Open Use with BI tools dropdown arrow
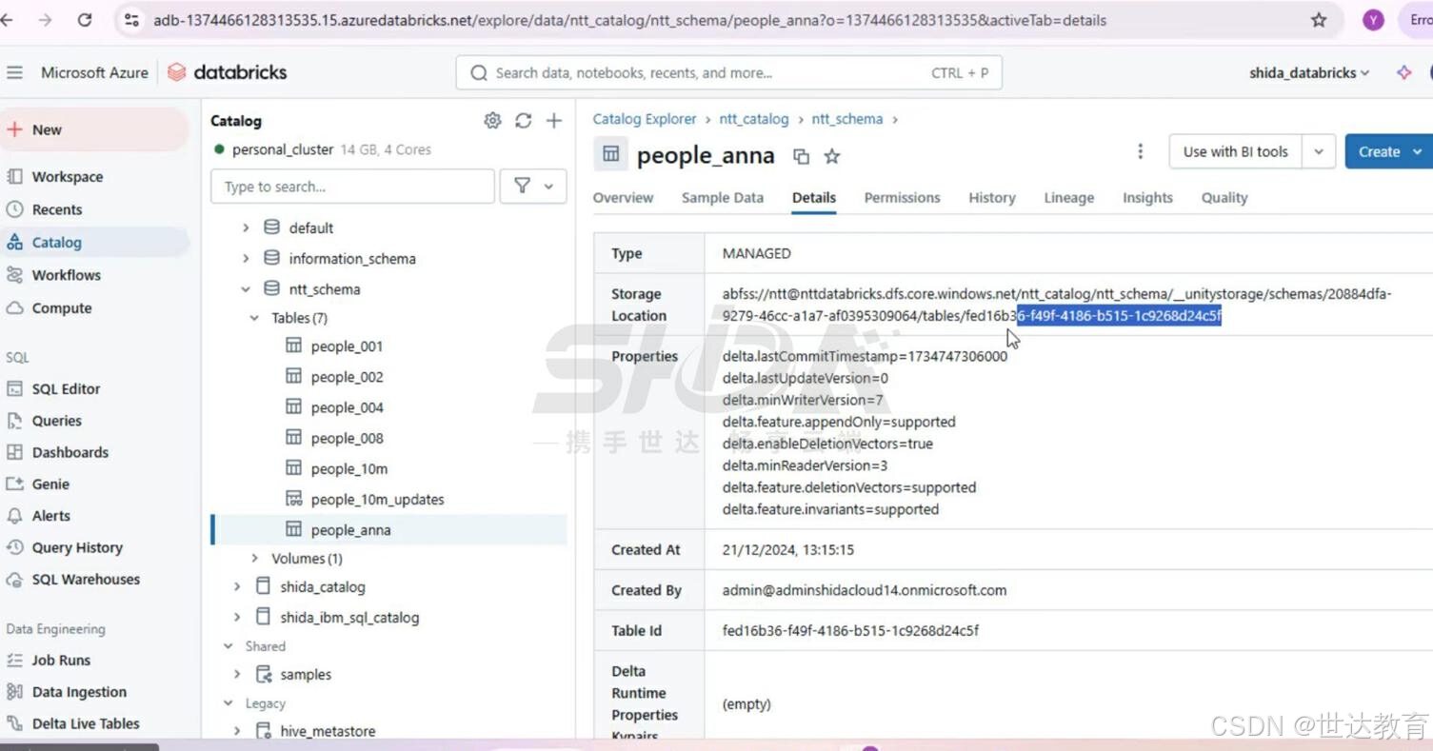1433x751 pixels. click(x=1319, y=151)
